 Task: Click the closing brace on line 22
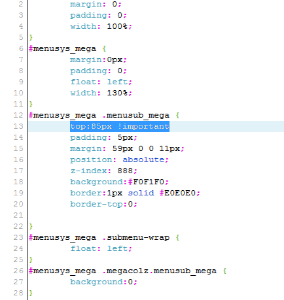point(31,226)
